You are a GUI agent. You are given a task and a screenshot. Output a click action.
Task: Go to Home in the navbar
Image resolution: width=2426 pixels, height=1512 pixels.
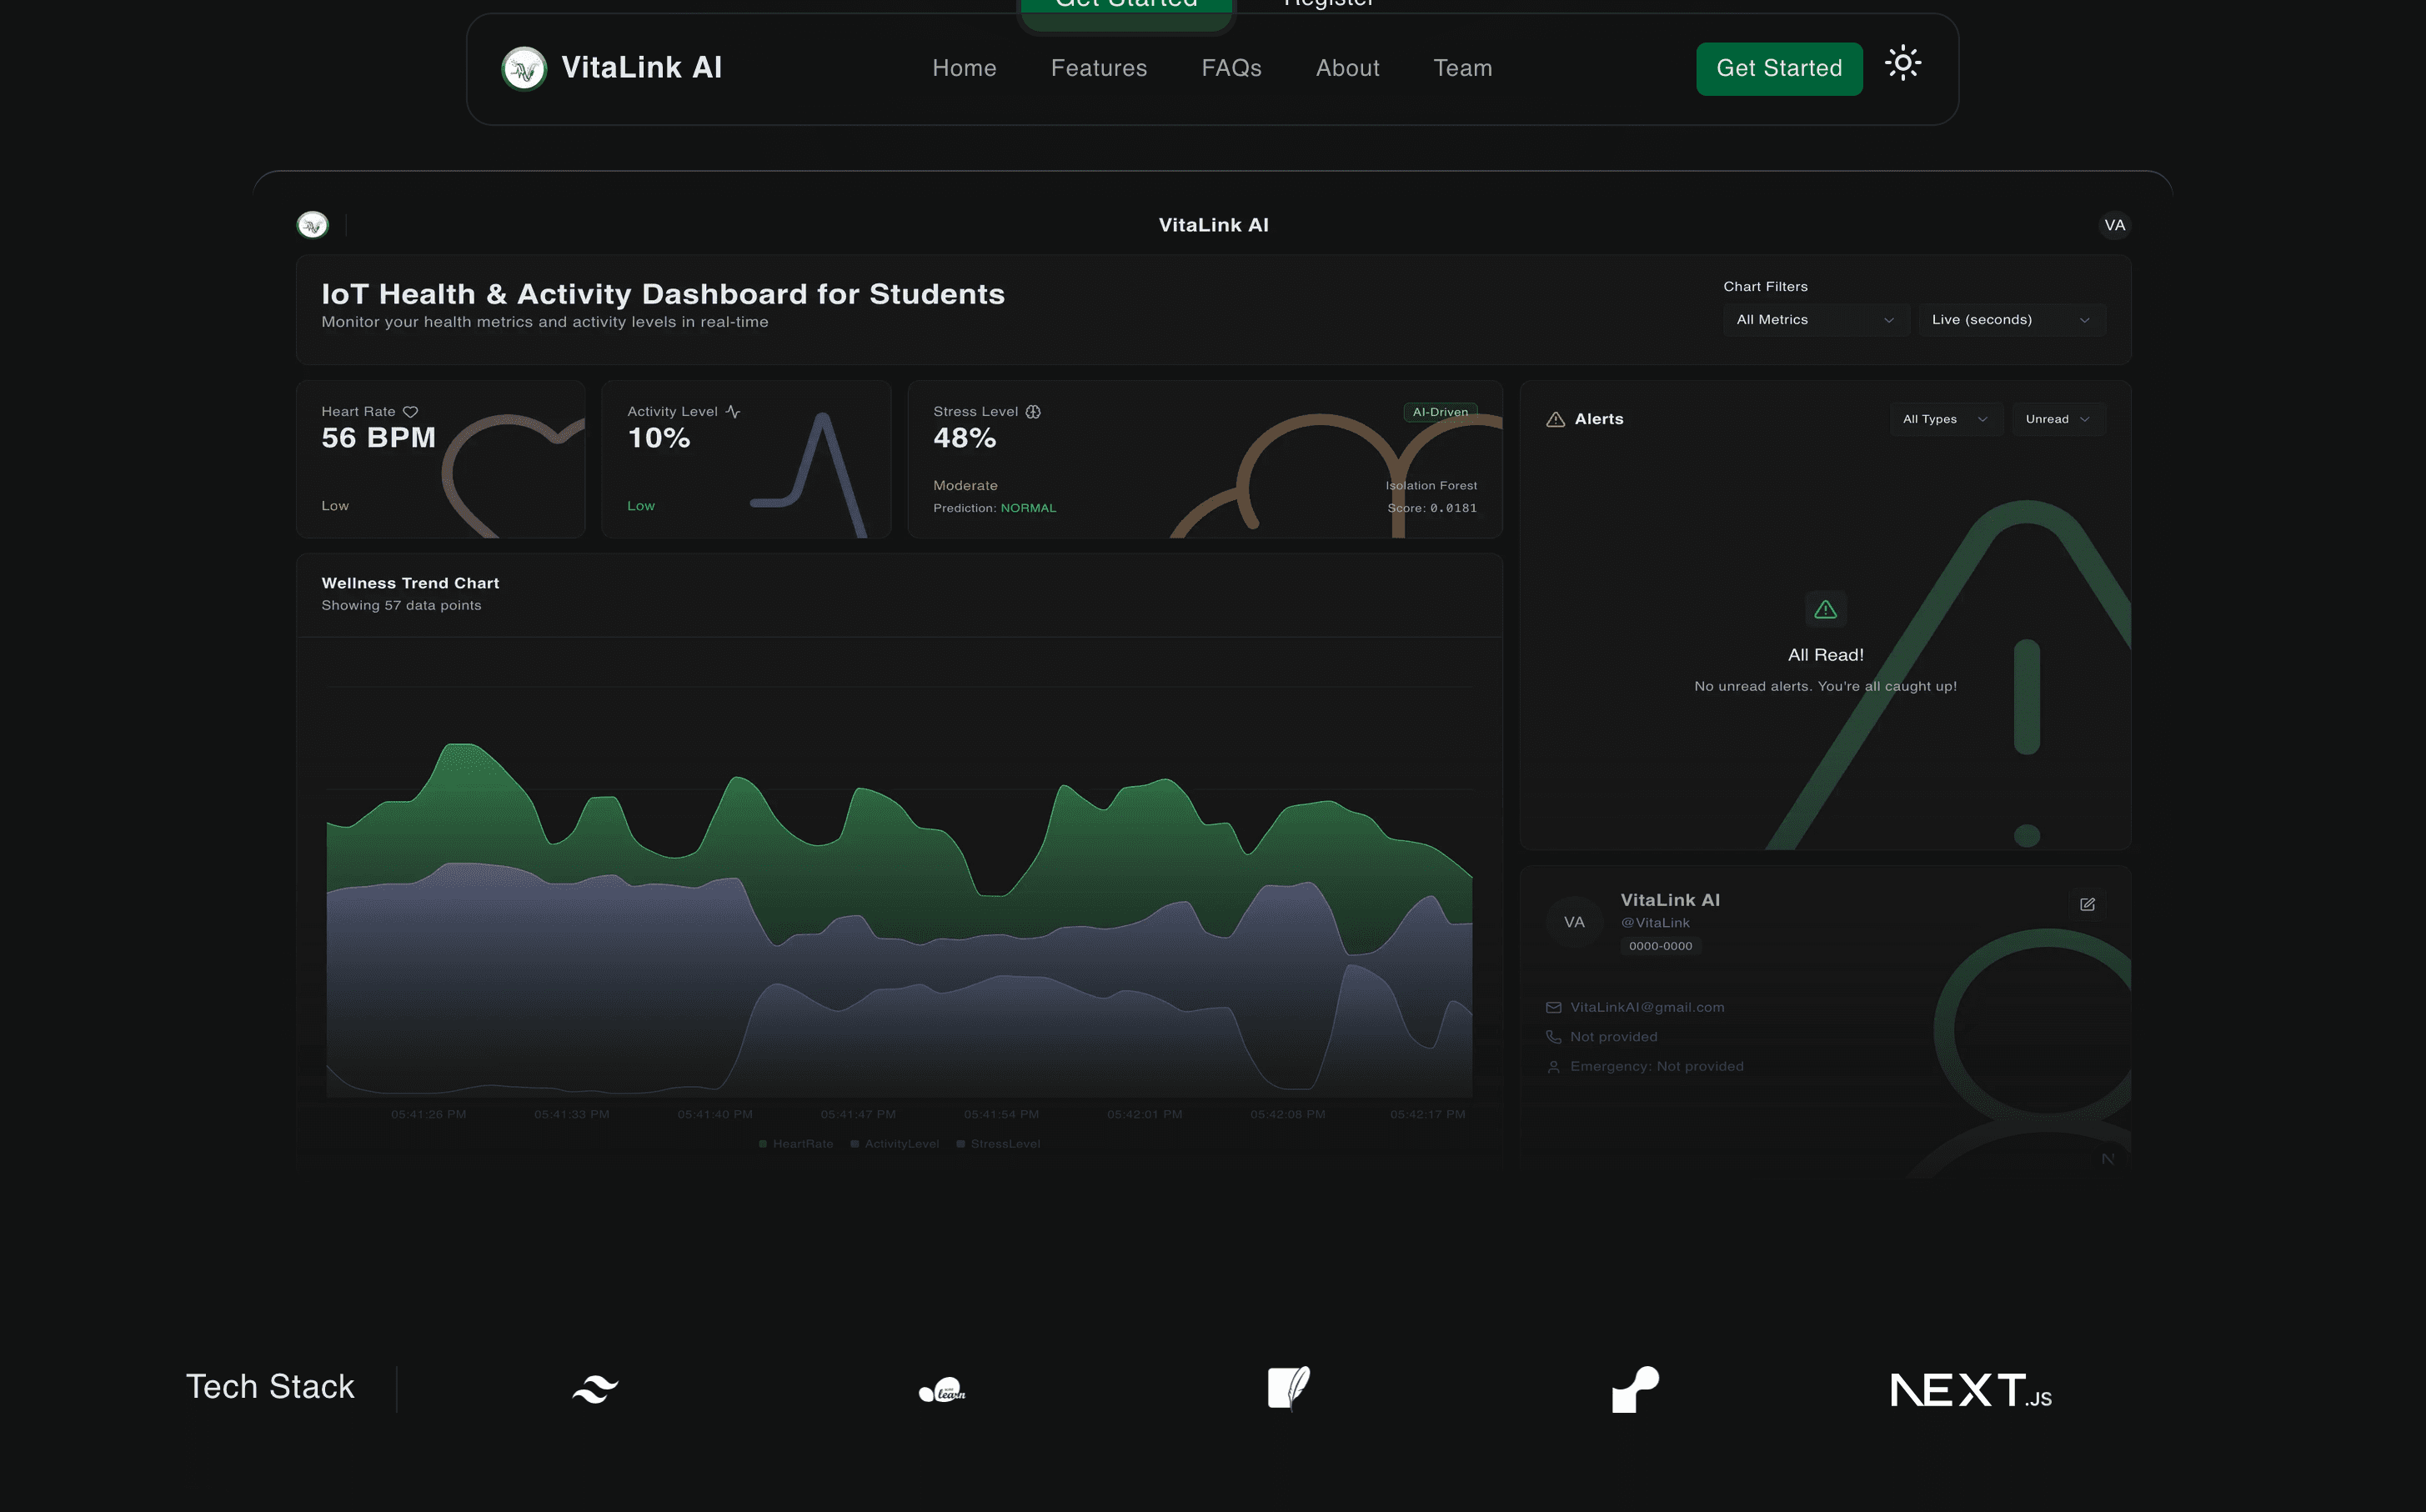[964, 68]
